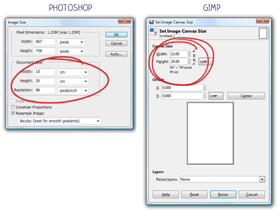Click the document Width field showing 15
This screenshot has width=278, height=217.
coord(44,72)
